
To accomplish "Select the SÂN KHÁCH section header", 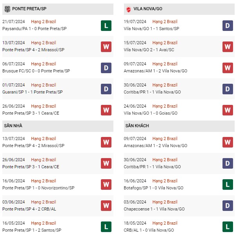I will click(179, 126).
